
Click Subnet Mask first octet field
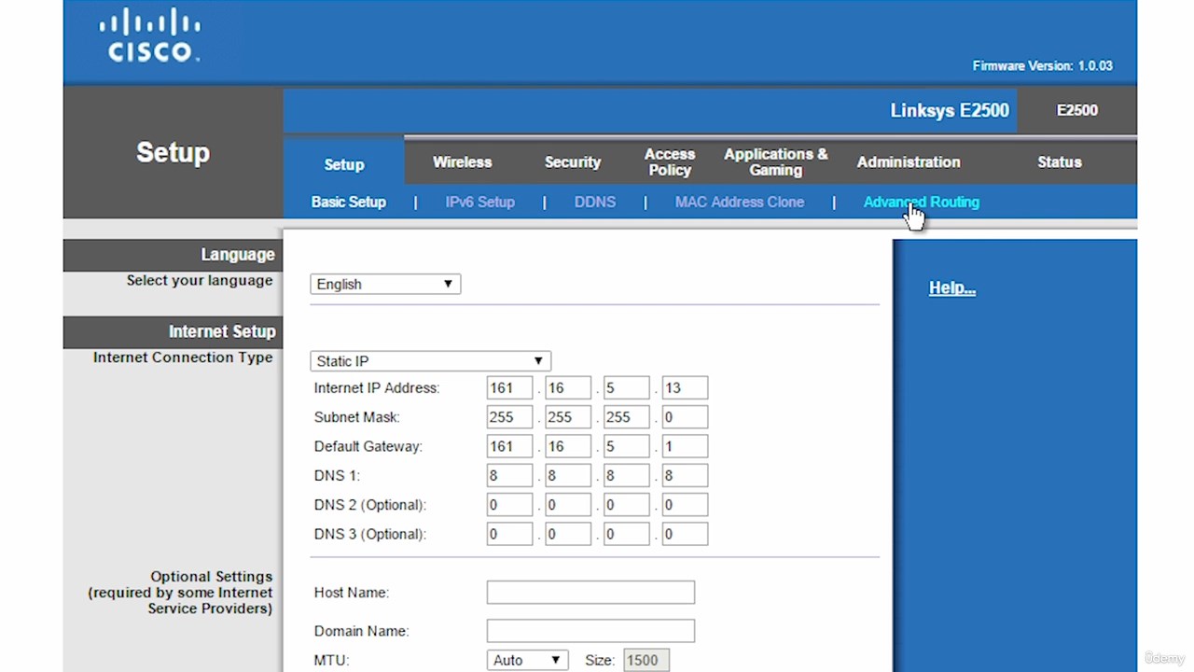pyautogui.click(x=509, y=417)
